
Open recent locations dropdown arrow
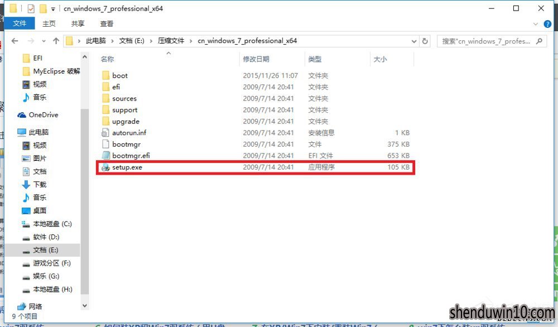coord(44,41)
